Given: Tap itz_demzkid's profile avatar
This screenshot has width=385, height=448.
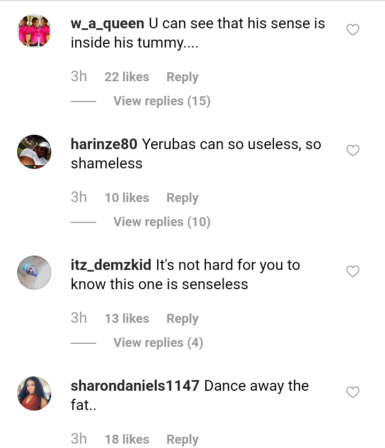Looking at the screenshot, I should 34,273.
